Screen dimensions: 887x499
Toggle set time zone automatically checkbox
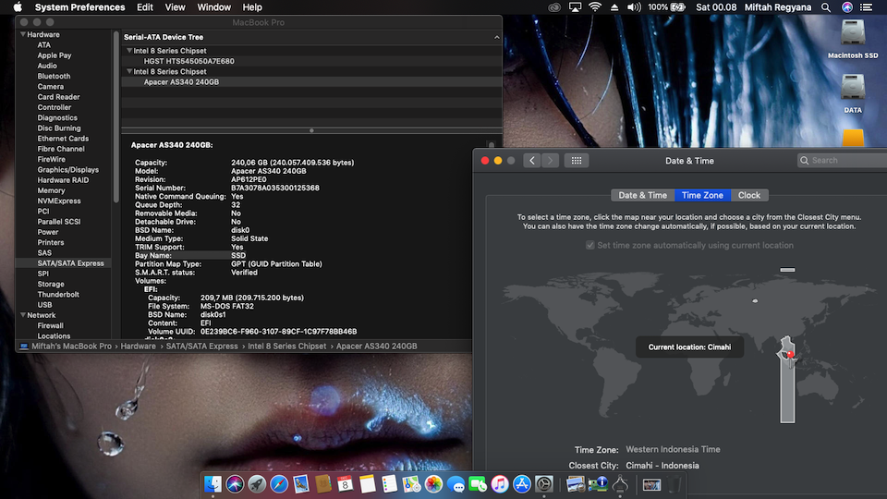tap(590, 246)
